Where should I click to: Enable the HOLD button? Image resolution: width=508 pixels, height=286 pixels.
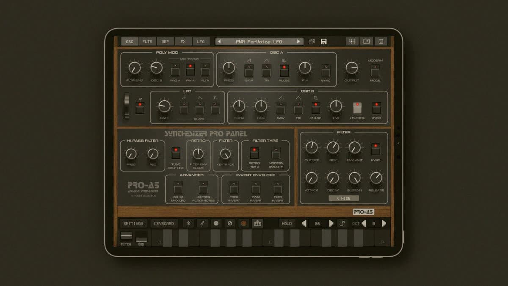coord(287,223)
